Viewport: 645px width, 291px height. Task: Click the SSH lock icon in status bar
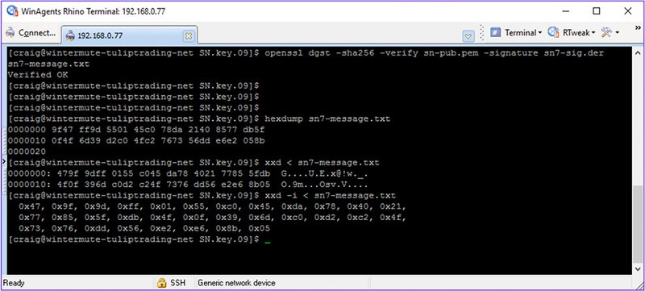pyautogui.click(x=161, y=283)
